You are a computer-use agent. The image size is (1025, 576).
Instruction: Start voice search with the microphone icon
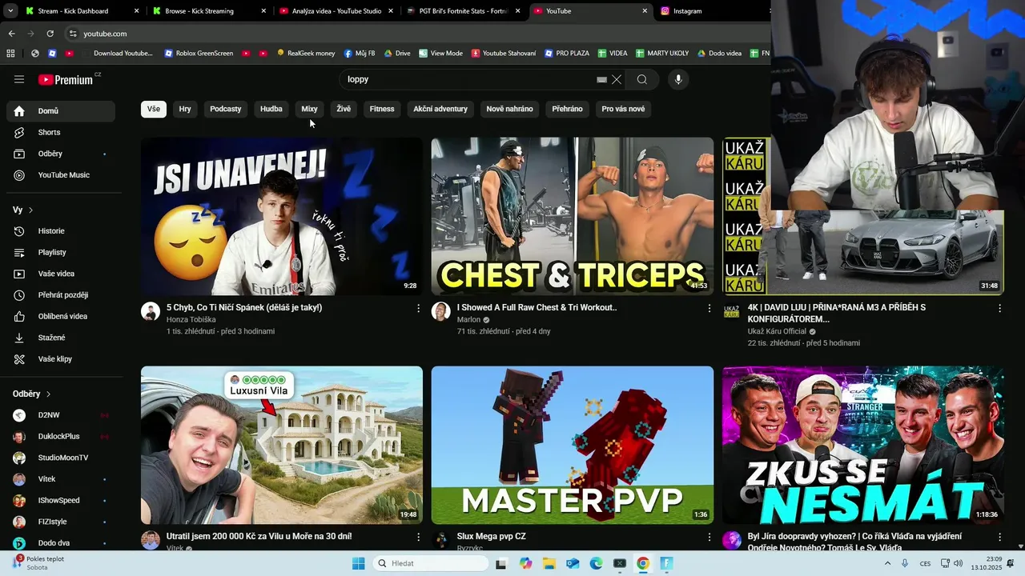pos(678,79)
